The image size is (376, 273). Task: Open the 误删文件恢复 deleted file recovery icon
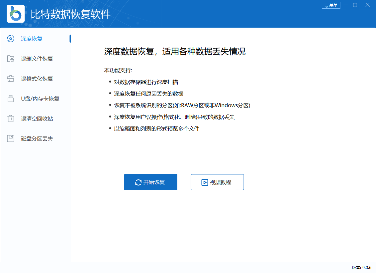[x=11, y=58]
